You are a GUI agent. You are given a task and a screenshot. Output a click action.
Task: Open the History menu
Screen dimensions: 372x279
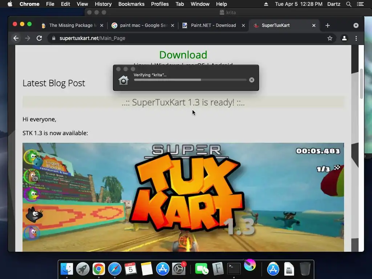click(x=103, y=4)
